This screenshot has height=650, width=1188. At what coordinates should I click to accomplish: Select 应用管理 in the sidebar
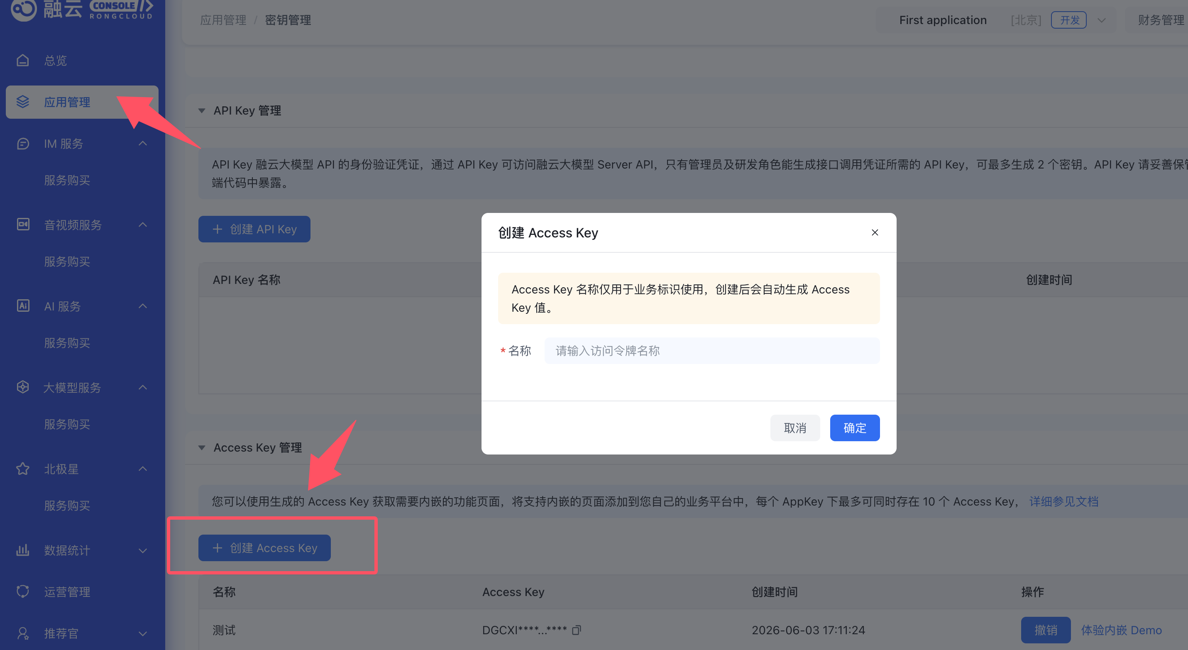tap(82, 102)
